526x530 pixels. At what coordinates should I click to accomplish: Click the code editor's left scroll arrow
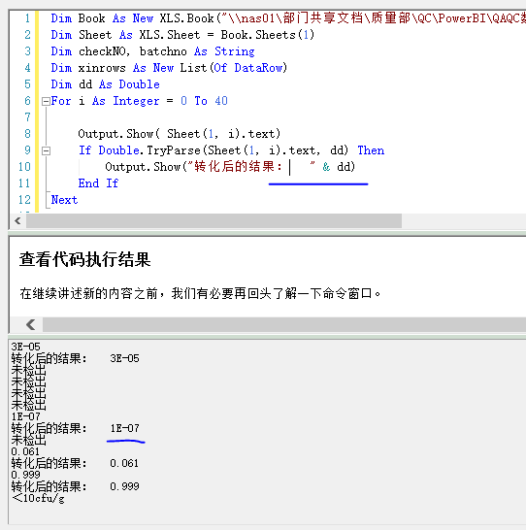(x=17, y=221)
